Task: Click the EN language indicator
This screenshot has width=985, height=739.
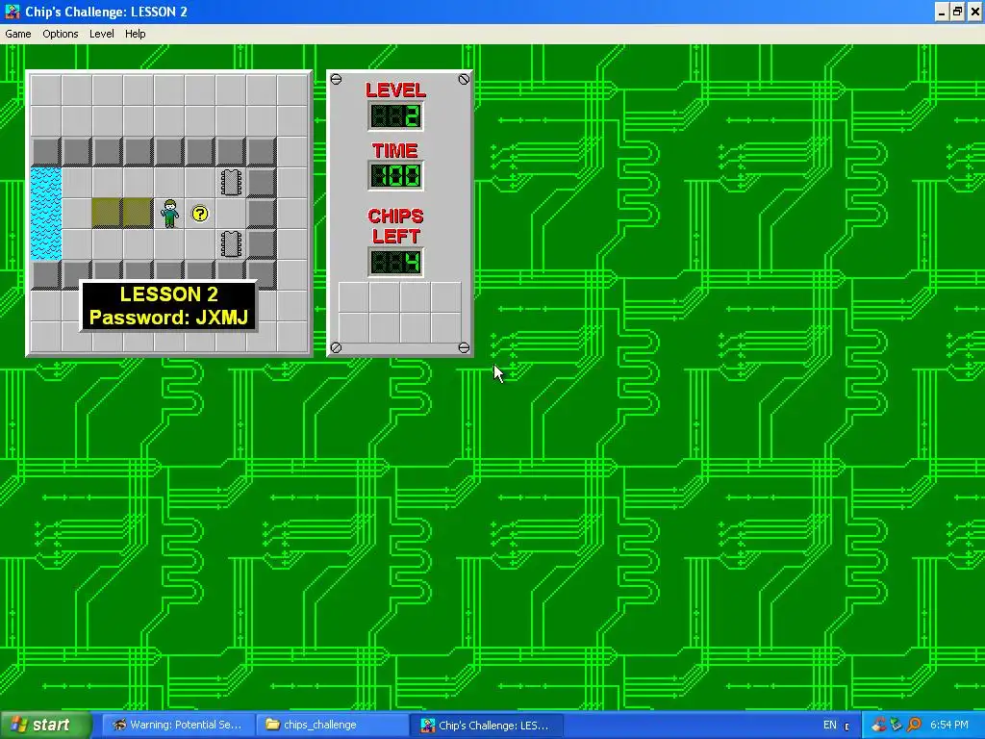Action: pyautogui.click(x=830, y=726)
